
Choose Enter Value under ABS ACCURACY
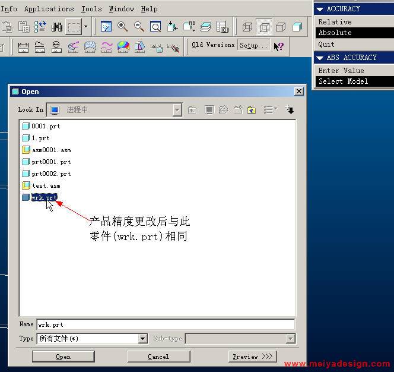(341, 71)
